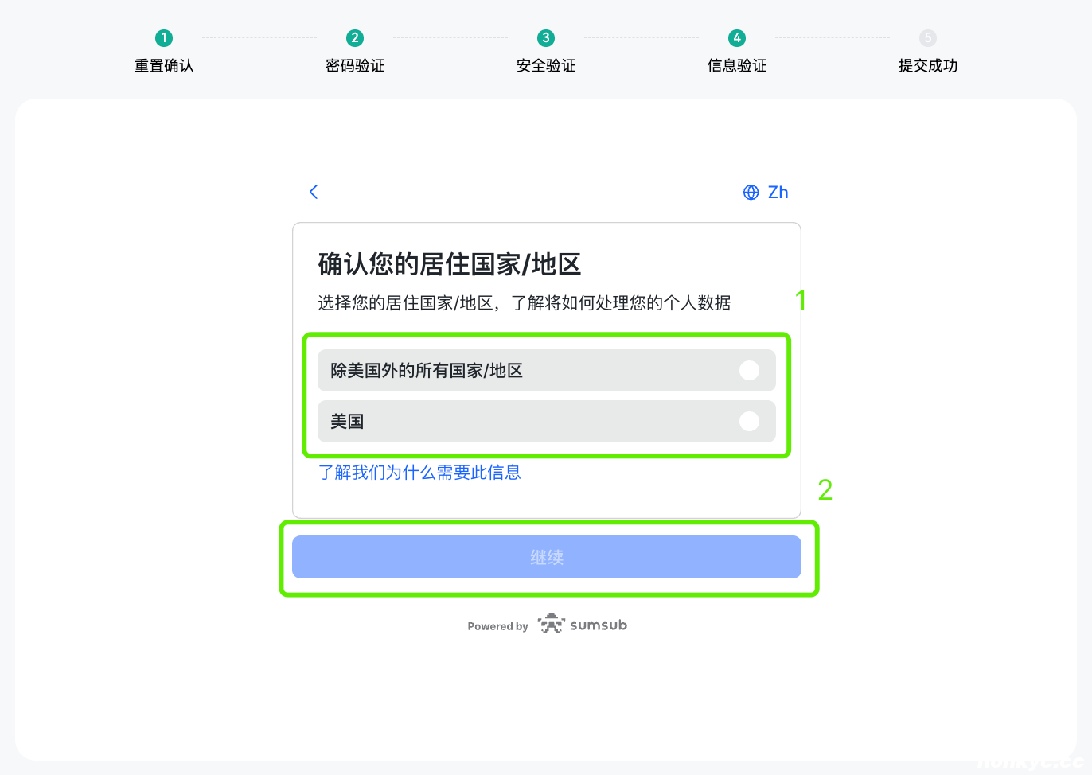1092x775 pixels.
Task: Click the step 5 circle icon 提交成功
Action: 927,37
